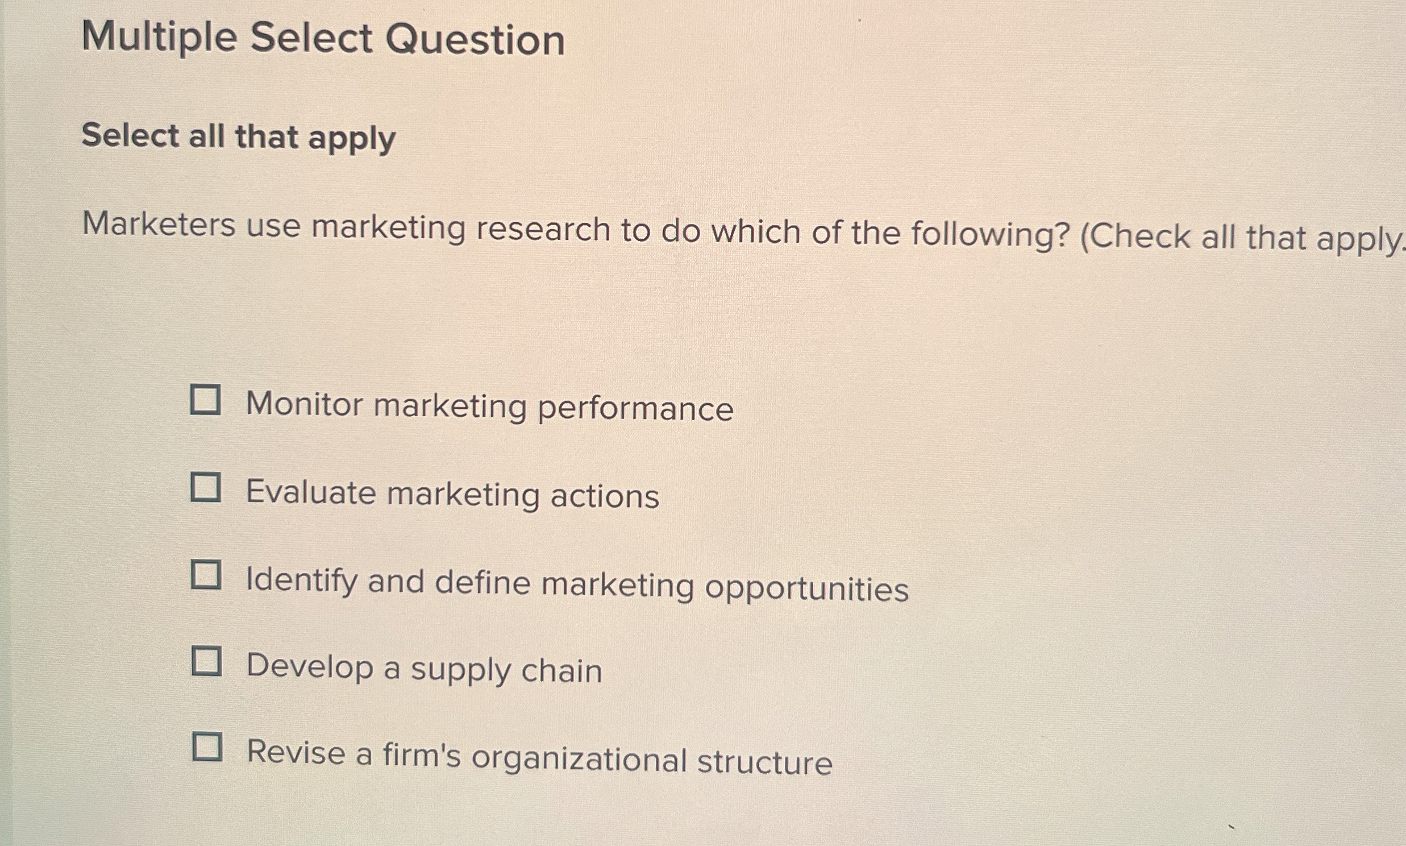Screen dimensions: 1406x846
Task: Click the Select all that apply label
Action: (x=238, y=137)
